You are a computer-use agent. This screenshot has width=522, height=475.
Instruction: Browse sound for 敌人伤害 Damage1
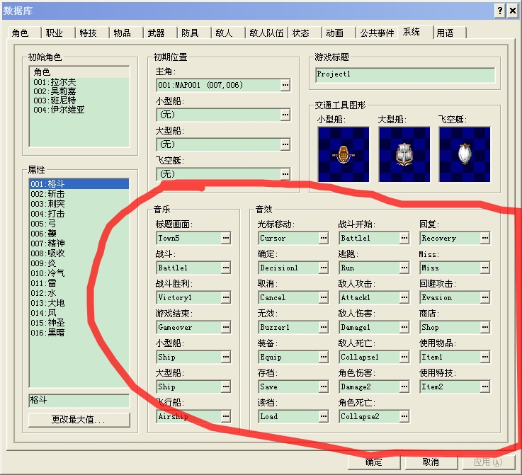coord(404,327)
